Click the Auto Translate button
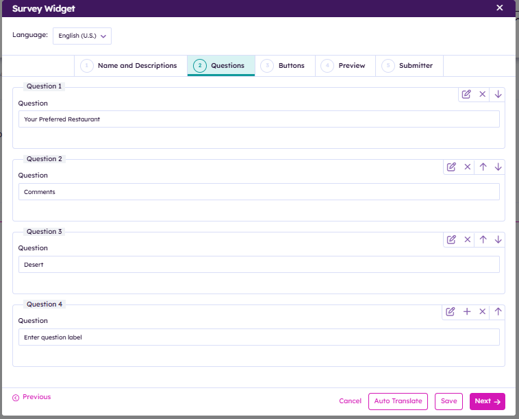 [x=398, y=401]
